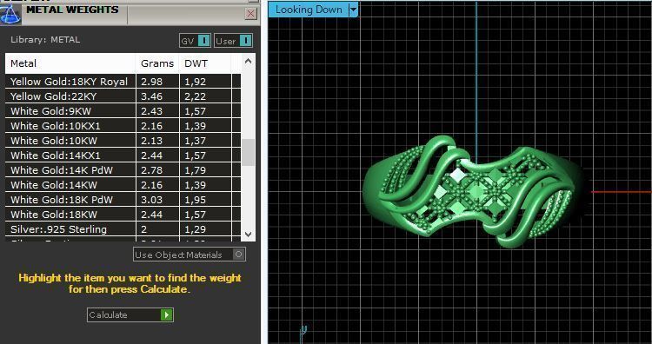Screen dimensions: 652x344
Task: Click the metal list scrollbar thumb
Action: 249,153
